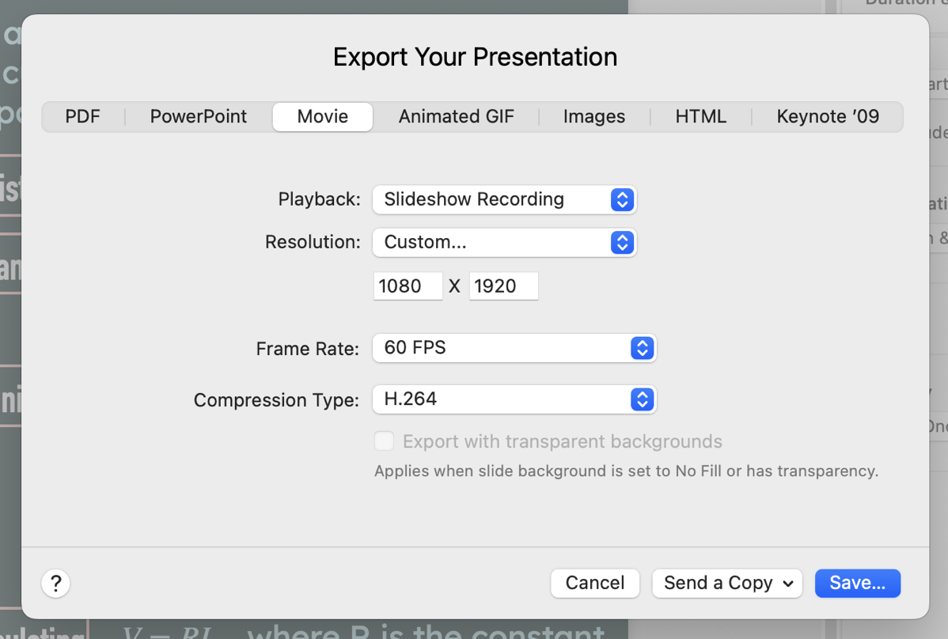Switch to the Images tab
Image resolution: width=948 pixels, height=639 pixels.
[593, 117]
